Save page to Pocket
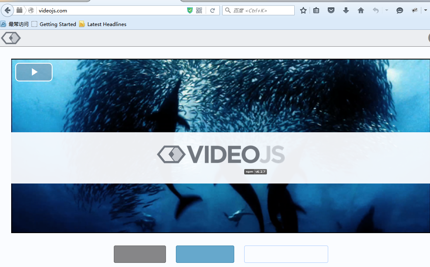 click(331, 10)
